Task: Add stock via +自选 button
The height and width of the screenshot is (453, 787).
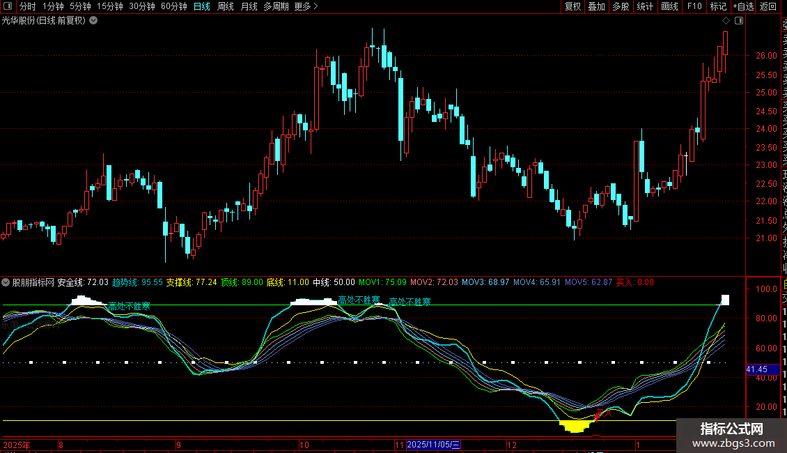Action: [743, 7]
